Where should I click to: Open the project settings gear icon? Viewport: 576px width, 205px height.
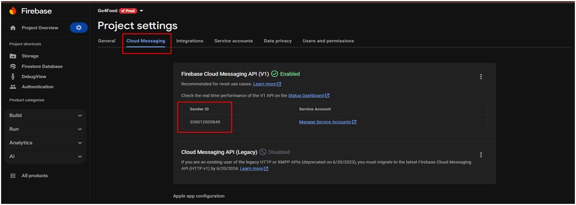coord(79,28)
